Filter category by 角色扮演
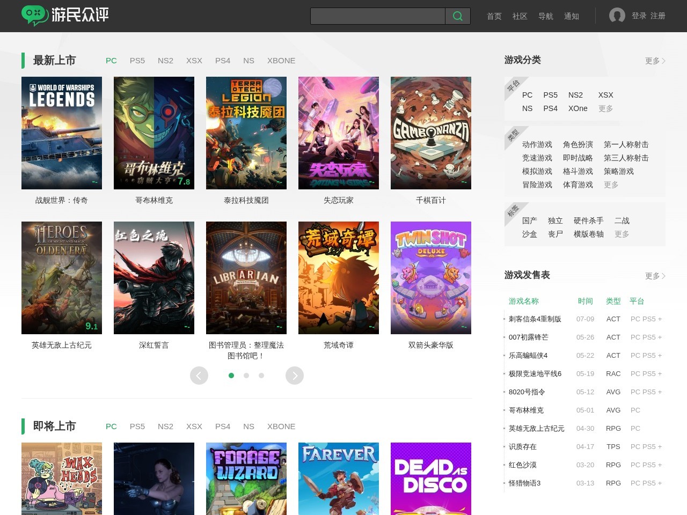 click(578, 144)
